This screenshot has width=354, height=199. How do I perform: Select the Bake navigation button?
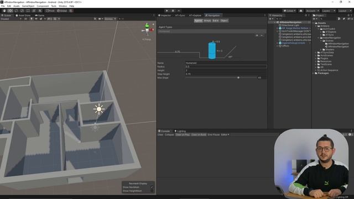click(x=215, y=20)
